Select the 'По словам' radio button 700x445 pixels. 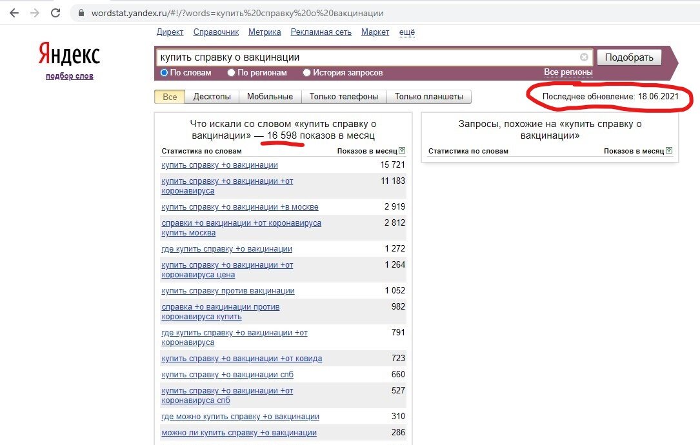tap(164, 72)
